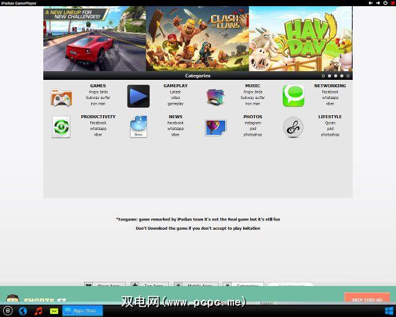Click photoshop under LIFESTYLE

(330, 134)
